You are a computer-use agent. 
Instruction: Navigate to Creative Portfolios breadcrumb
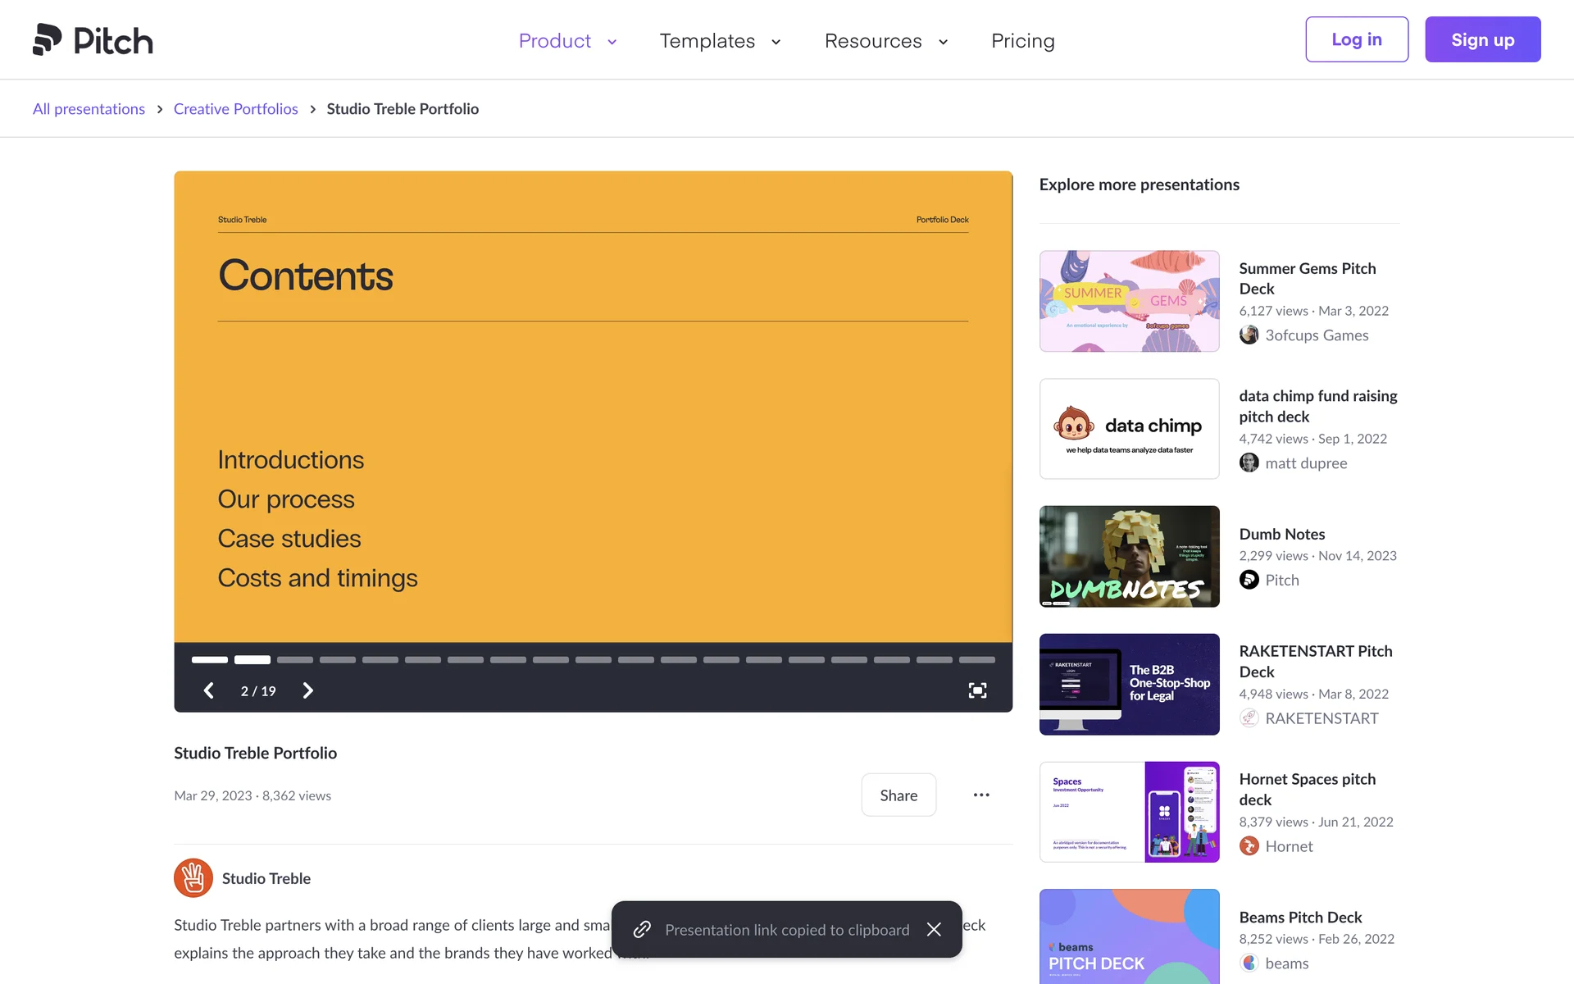[235, 109]
